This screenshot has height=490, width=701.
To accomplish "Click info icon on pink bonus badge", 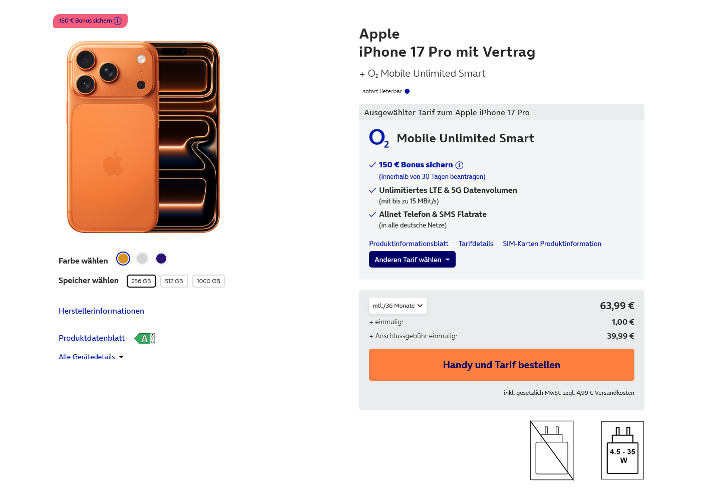I will click(118, 21).
